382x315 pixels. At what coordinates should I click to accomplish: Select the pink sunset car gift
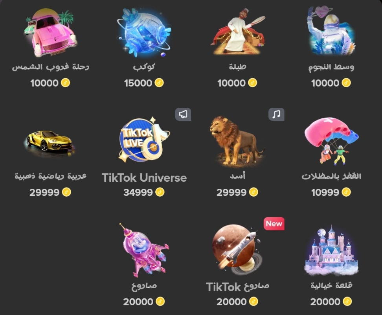[51, 32]
